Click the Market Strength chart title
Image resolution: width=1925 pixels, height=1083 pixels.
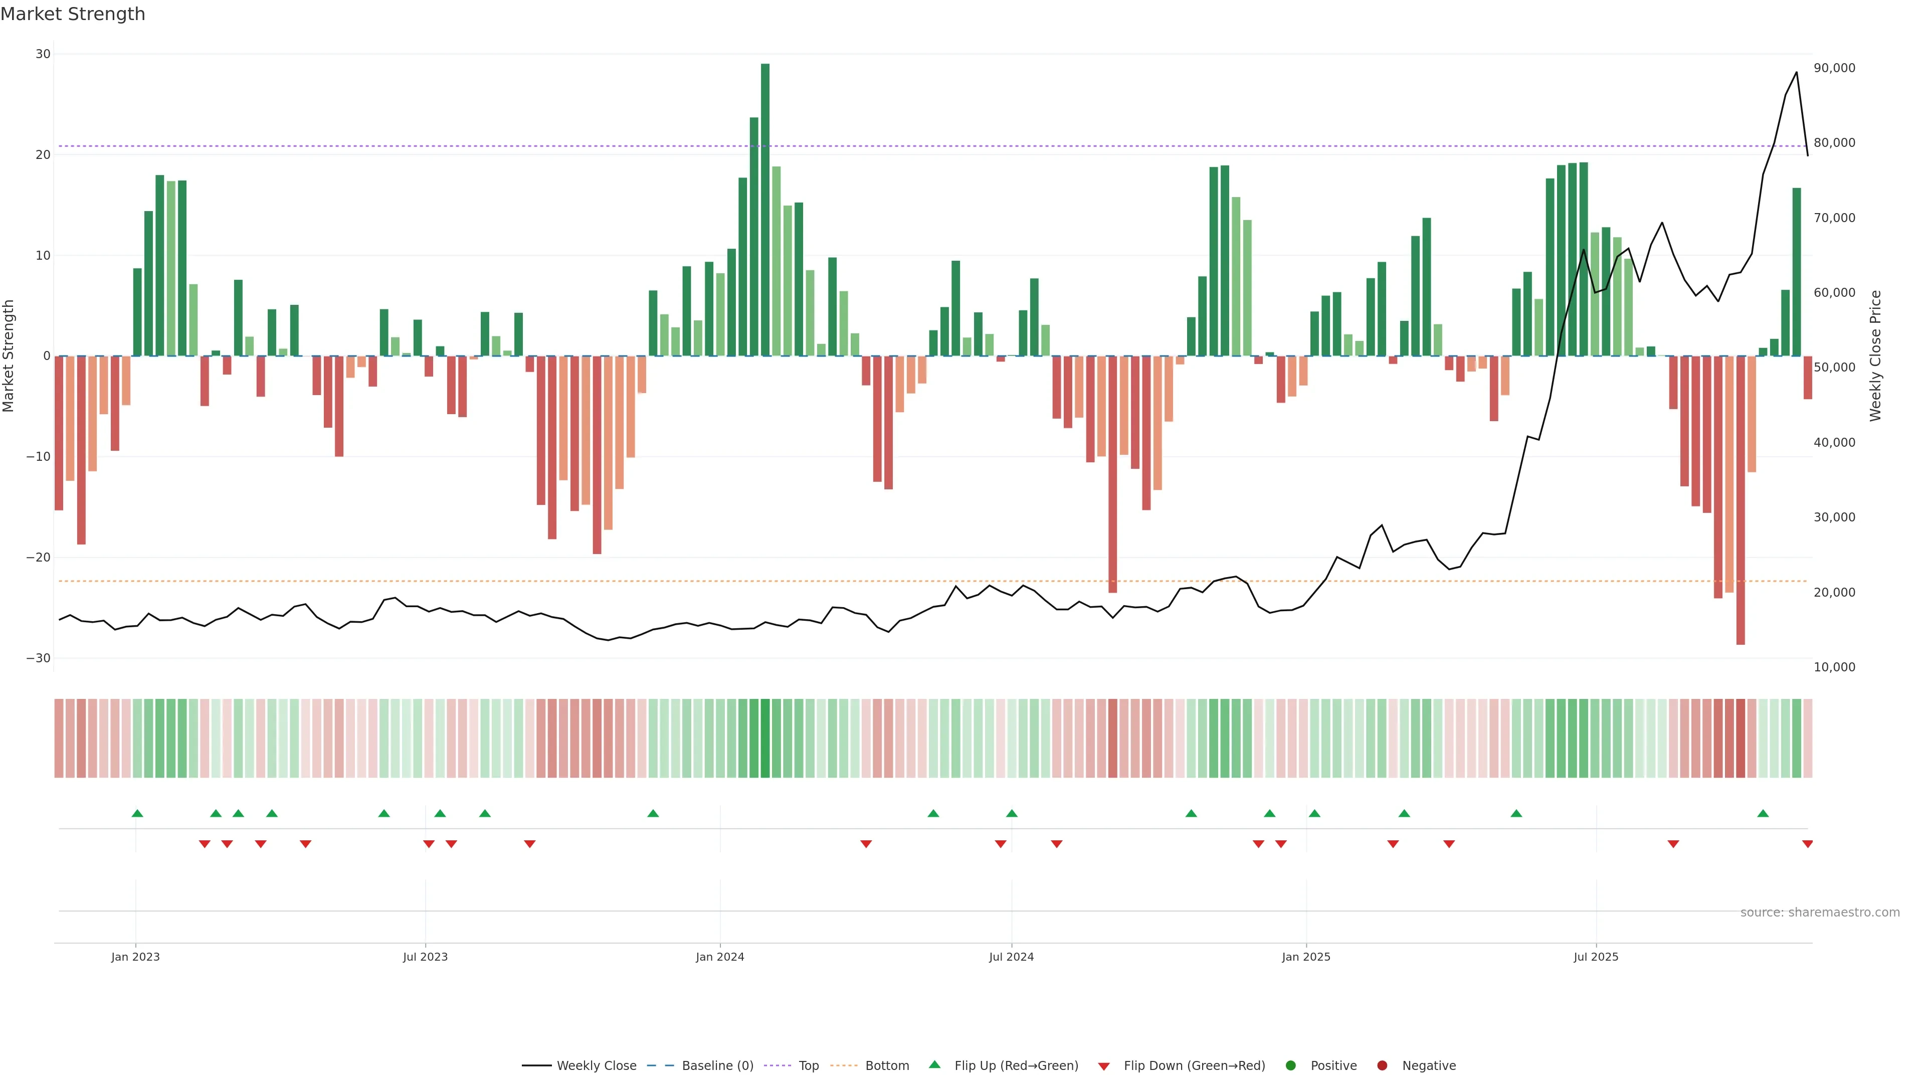[x=73, y=14]
